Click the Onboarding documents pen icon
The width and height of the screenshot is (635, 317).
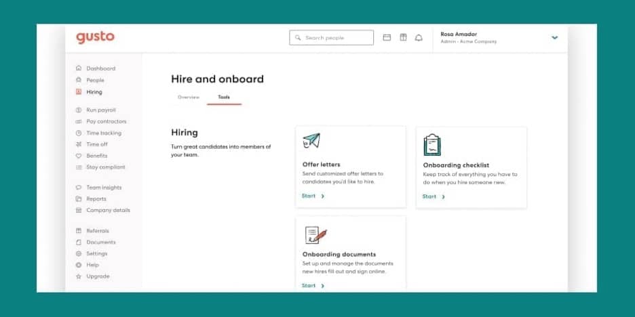click(315, 234)
